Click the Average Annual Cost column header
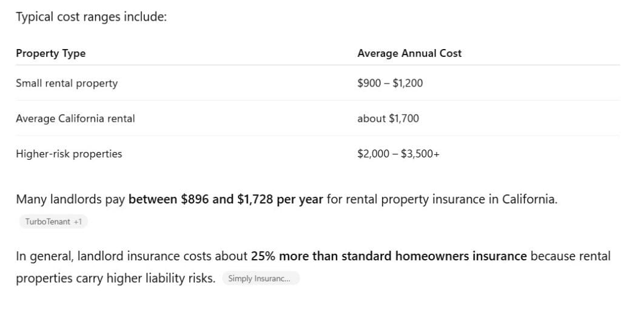This screenshot has width=621, height=310. coord(409,53)
